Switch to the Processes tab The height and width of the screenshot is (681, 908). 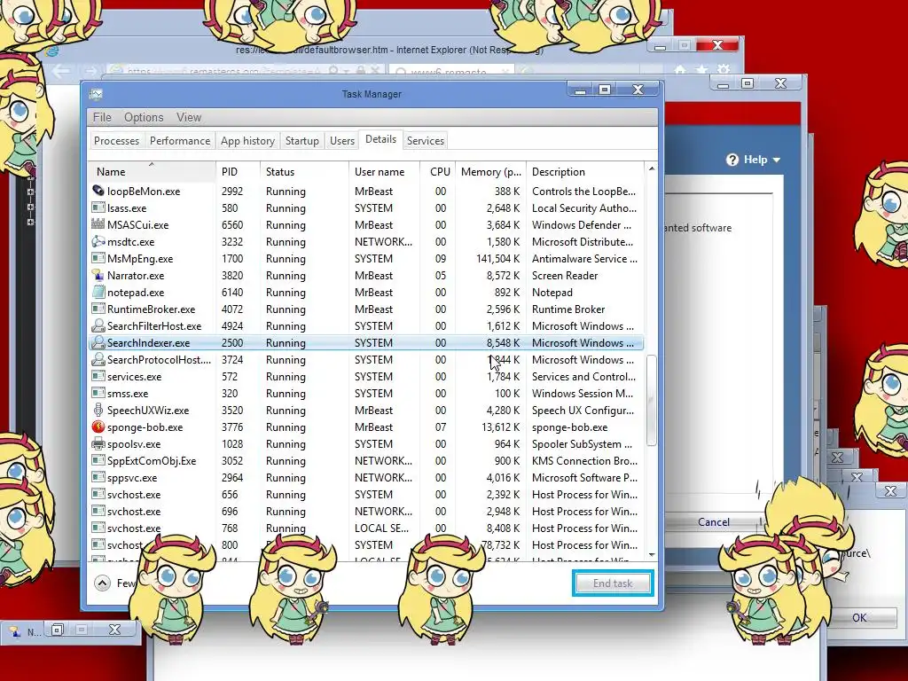click(x=116, y=141)
